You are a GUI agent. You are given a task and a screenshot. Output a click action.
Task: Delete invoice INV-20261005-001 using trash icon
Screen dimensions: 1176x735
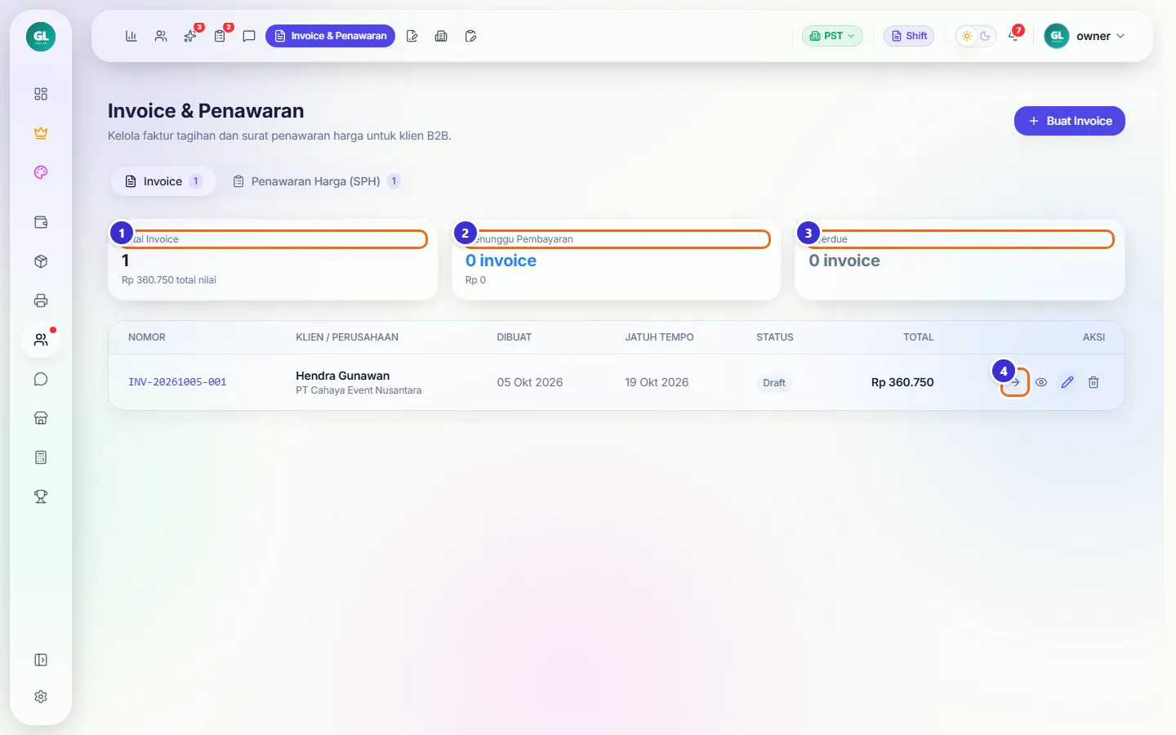tap(1094, 382)
